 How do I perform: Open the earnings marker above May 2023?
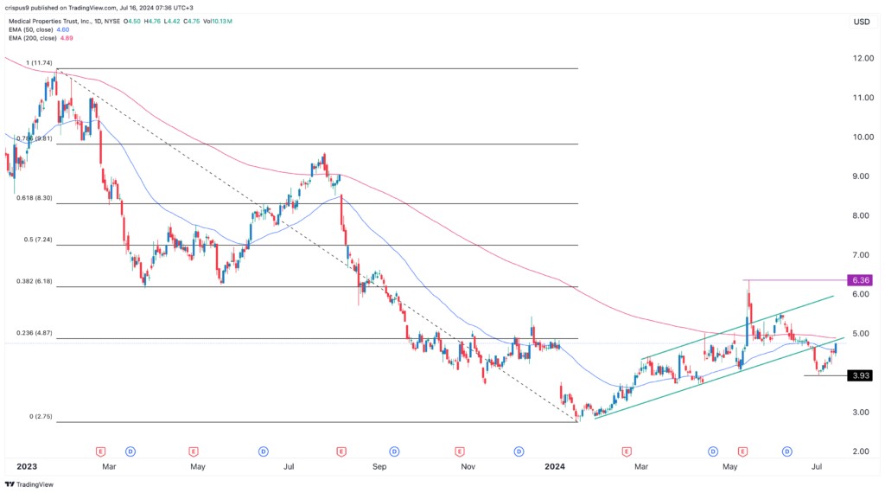192,451
